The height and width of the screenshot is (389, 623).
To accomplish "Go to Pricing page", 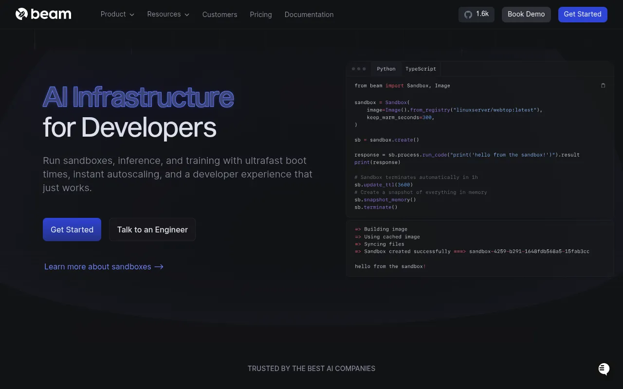I will 261,15.
